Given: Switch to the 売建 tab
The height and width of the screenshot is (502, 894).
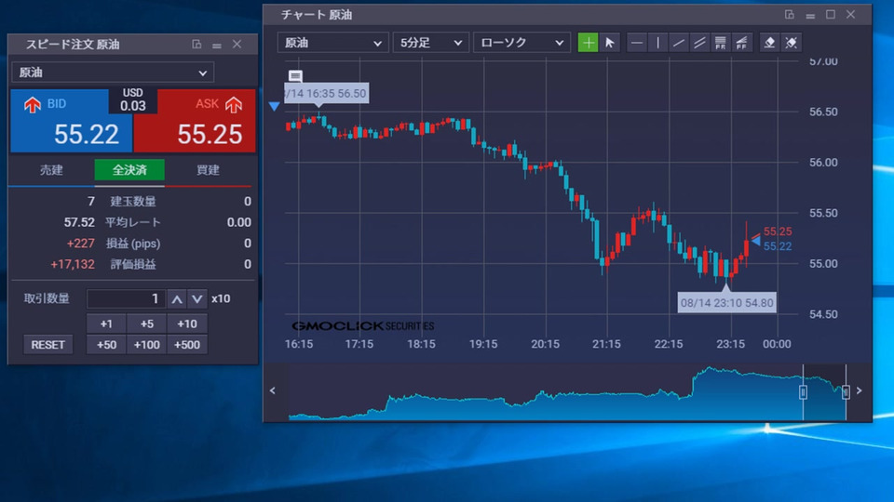Looking at the screenshot, I should pyautogui.click(x=51, y=170).
